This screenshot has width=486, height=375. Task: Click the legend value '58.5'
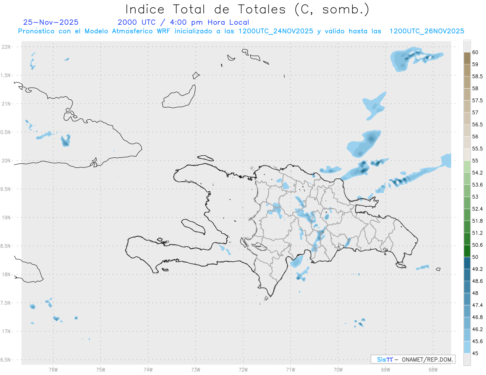pyautogui.click(x=477, y=76)
